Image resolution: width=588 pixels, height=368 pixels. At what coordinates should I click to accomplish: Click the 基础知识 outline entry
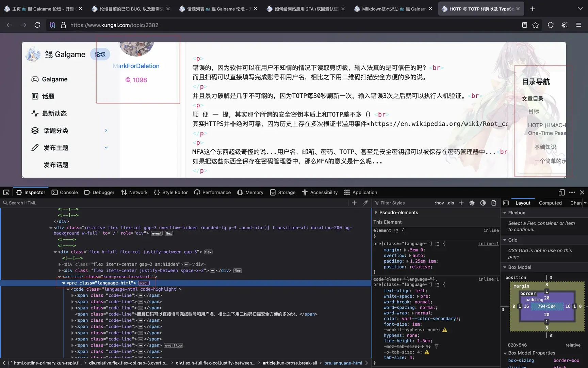click(x=545, y=147)
